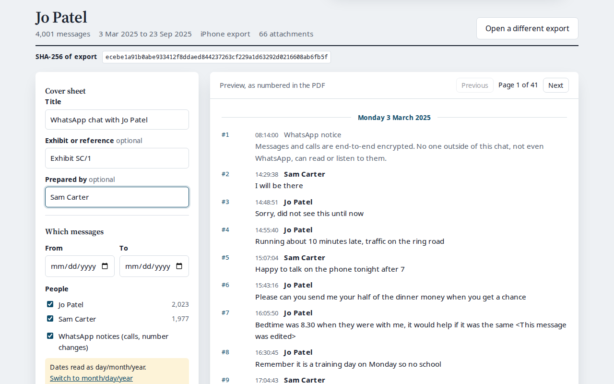Open the To date calendar picker icon
Viewport: 614px width, 384px height.
(179, 266)
